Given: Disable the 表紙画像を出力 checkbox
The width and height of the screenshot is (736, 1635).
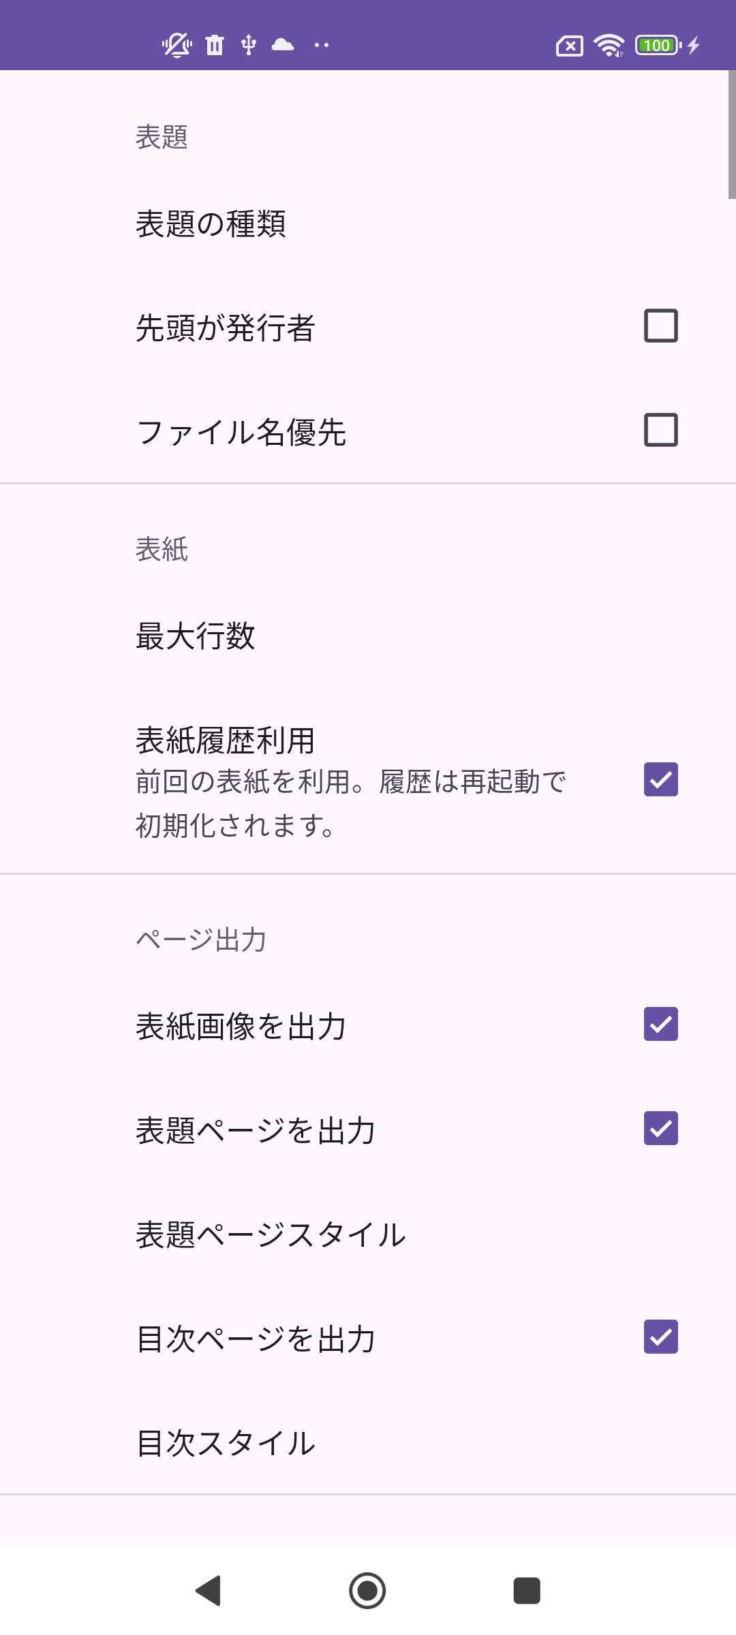Looking at the screenshot, I should pos(660,1024).
